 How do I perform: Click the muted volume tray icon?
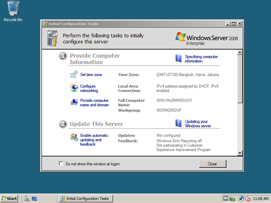(x=248, y=199)
